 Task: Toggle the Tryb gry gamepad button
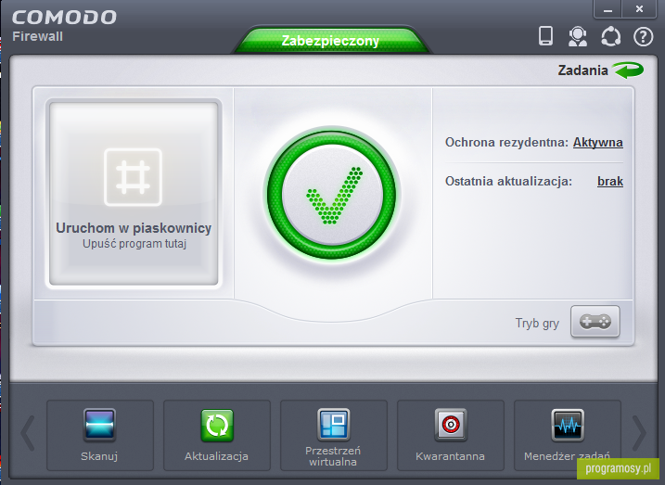(595, 322)
